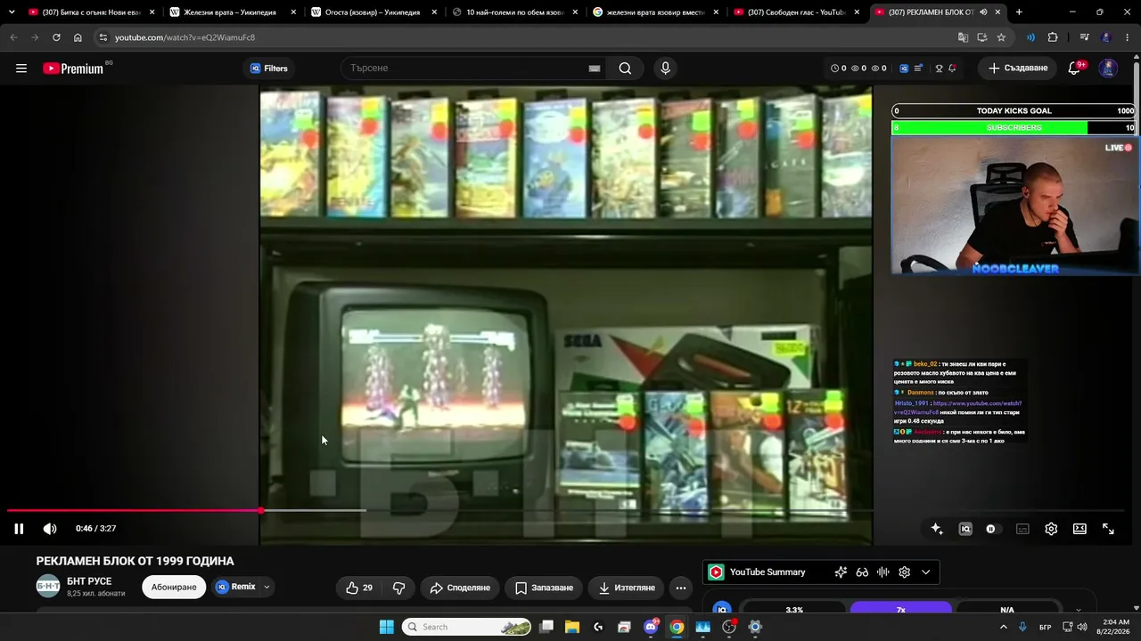1141x641 pixels.
Task: Switch to the Огоста (язовир) Wikipedia tab
Action: pyautogui.click(x=373, y=12)
